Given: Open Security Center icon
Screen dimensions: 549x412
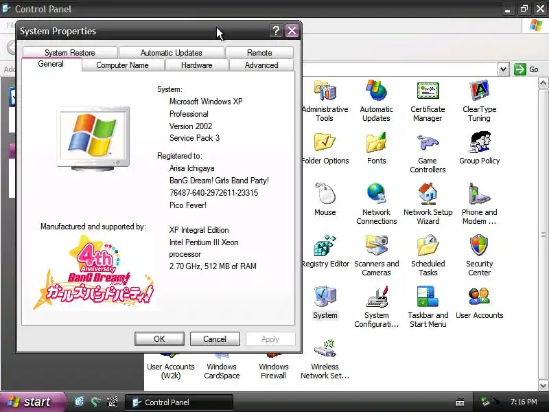Looking at the screenshot, I should click(479, 245).
